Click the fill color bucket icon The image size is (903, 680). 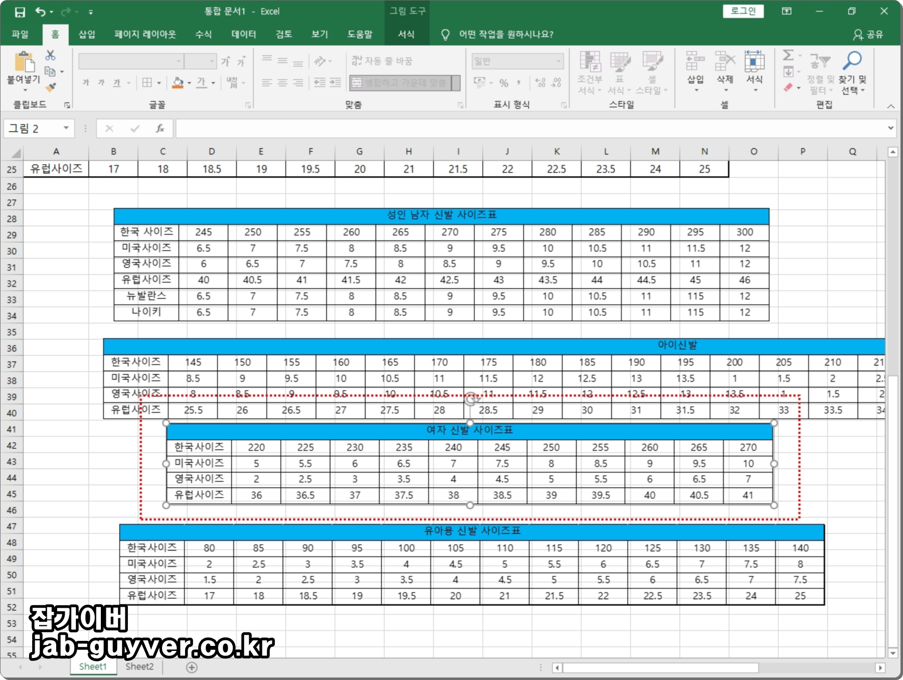pyautogui.click(x=178, y=82)
